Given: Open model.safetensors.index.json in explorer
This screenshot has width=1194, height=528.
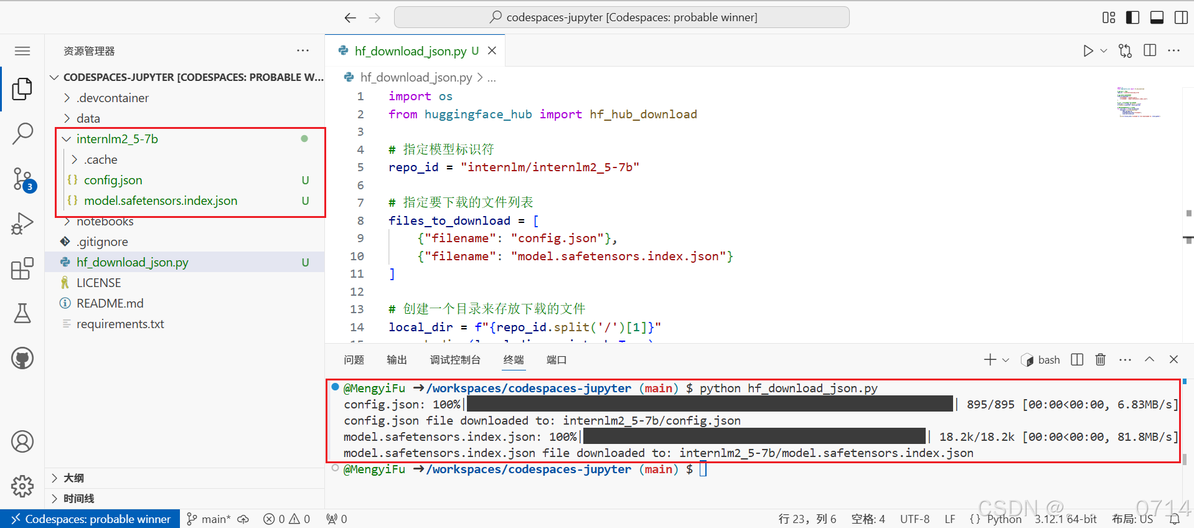Looking at the screenshot, I should tap(161, 200).
